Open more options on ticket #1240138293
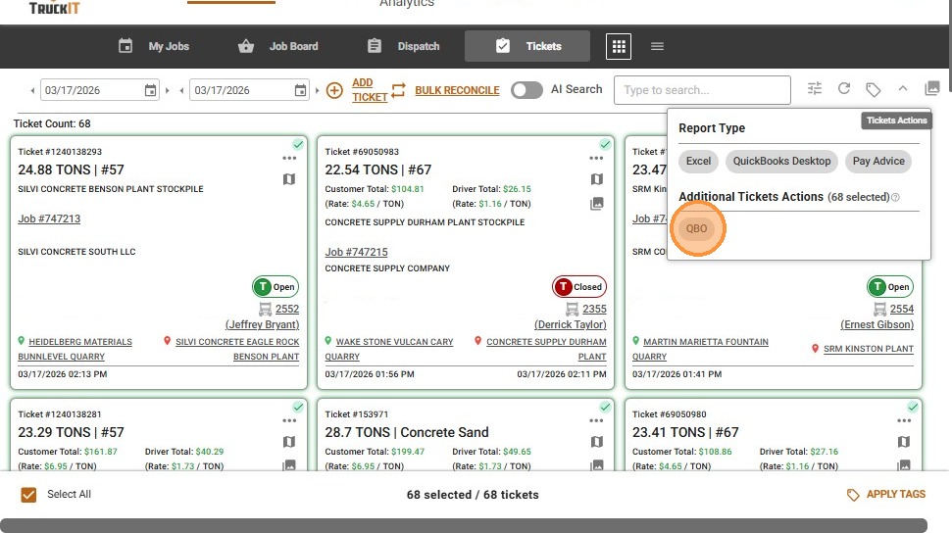Image resolution: width=952 pixels, height=533 pixels. click(289, 158)
